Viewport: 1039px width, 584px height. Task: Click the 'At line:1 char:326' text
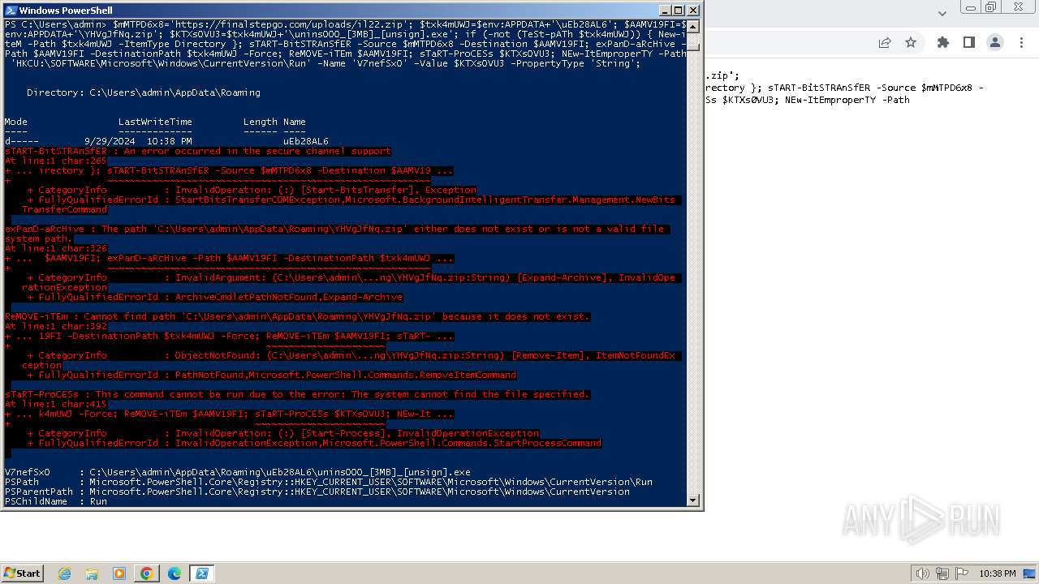click(x=55, y=248)
